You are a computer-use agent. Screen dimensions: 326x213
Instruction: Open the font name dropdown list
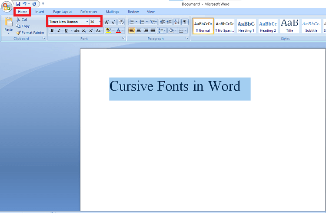[x=87, y=22]
